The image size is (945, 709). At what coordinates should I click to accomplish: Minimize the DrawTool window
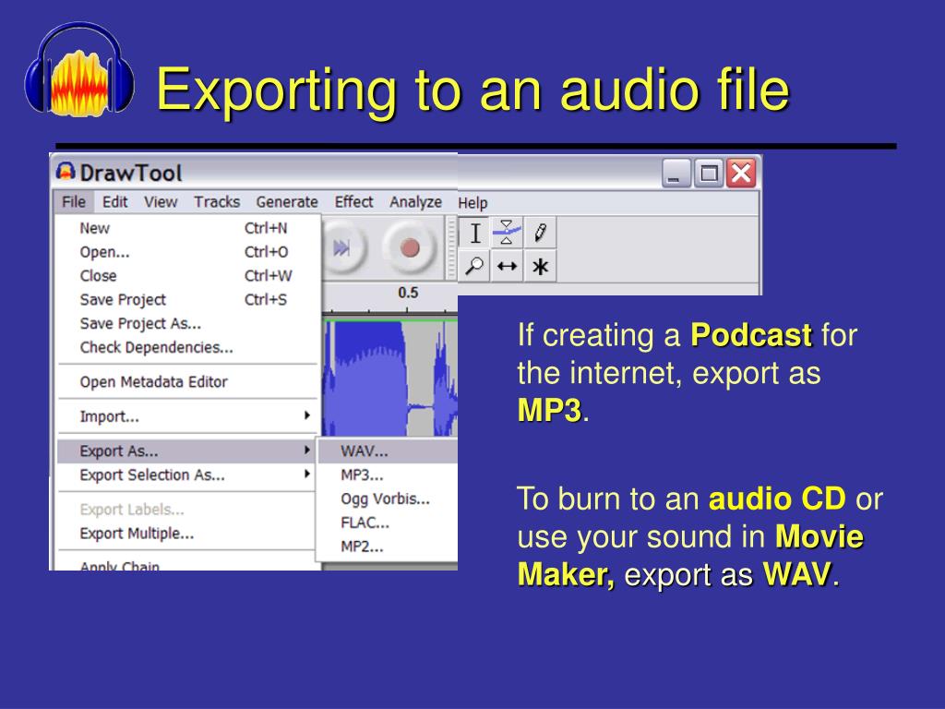click(676, 174)
